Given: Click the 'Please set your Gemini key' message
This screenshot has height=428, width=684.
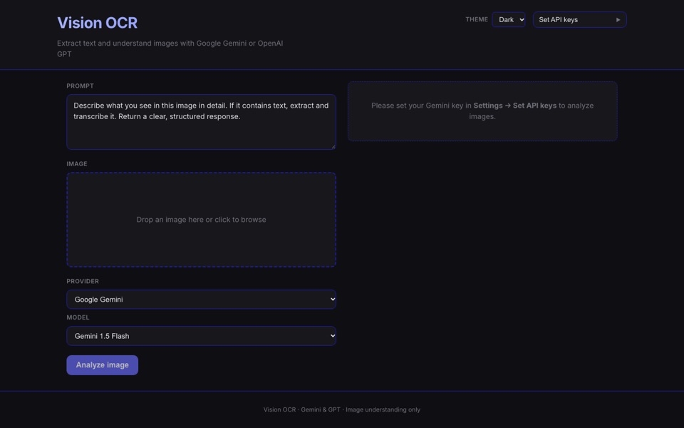Looking at the screenshot, I should point(482,111).
